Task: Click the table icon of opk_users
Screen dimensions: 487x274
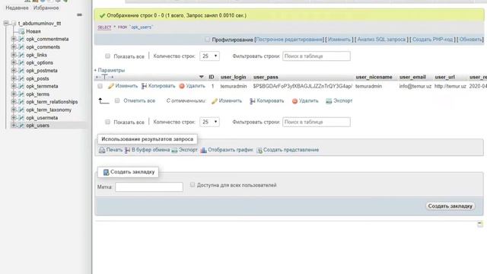Action: (21, 126)
